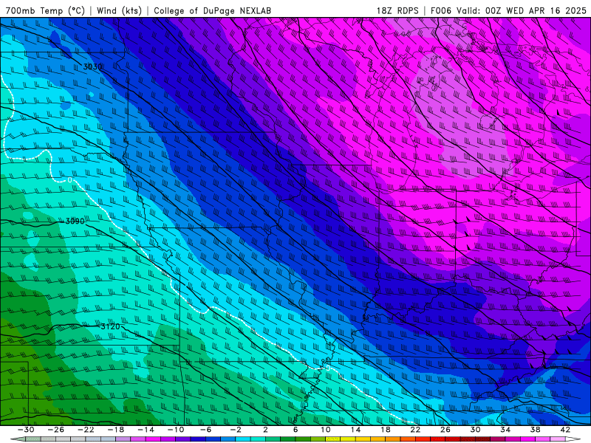The width and height of the screenshot is (591, 443).
Task: Click the "F006 Valid: 00Z WED APR 16 2025" text
Action: (509, 10)
